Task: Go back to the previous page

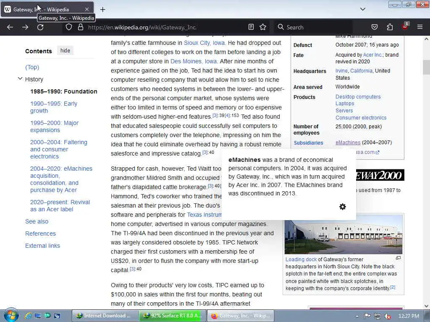Action: click(10, 27)
